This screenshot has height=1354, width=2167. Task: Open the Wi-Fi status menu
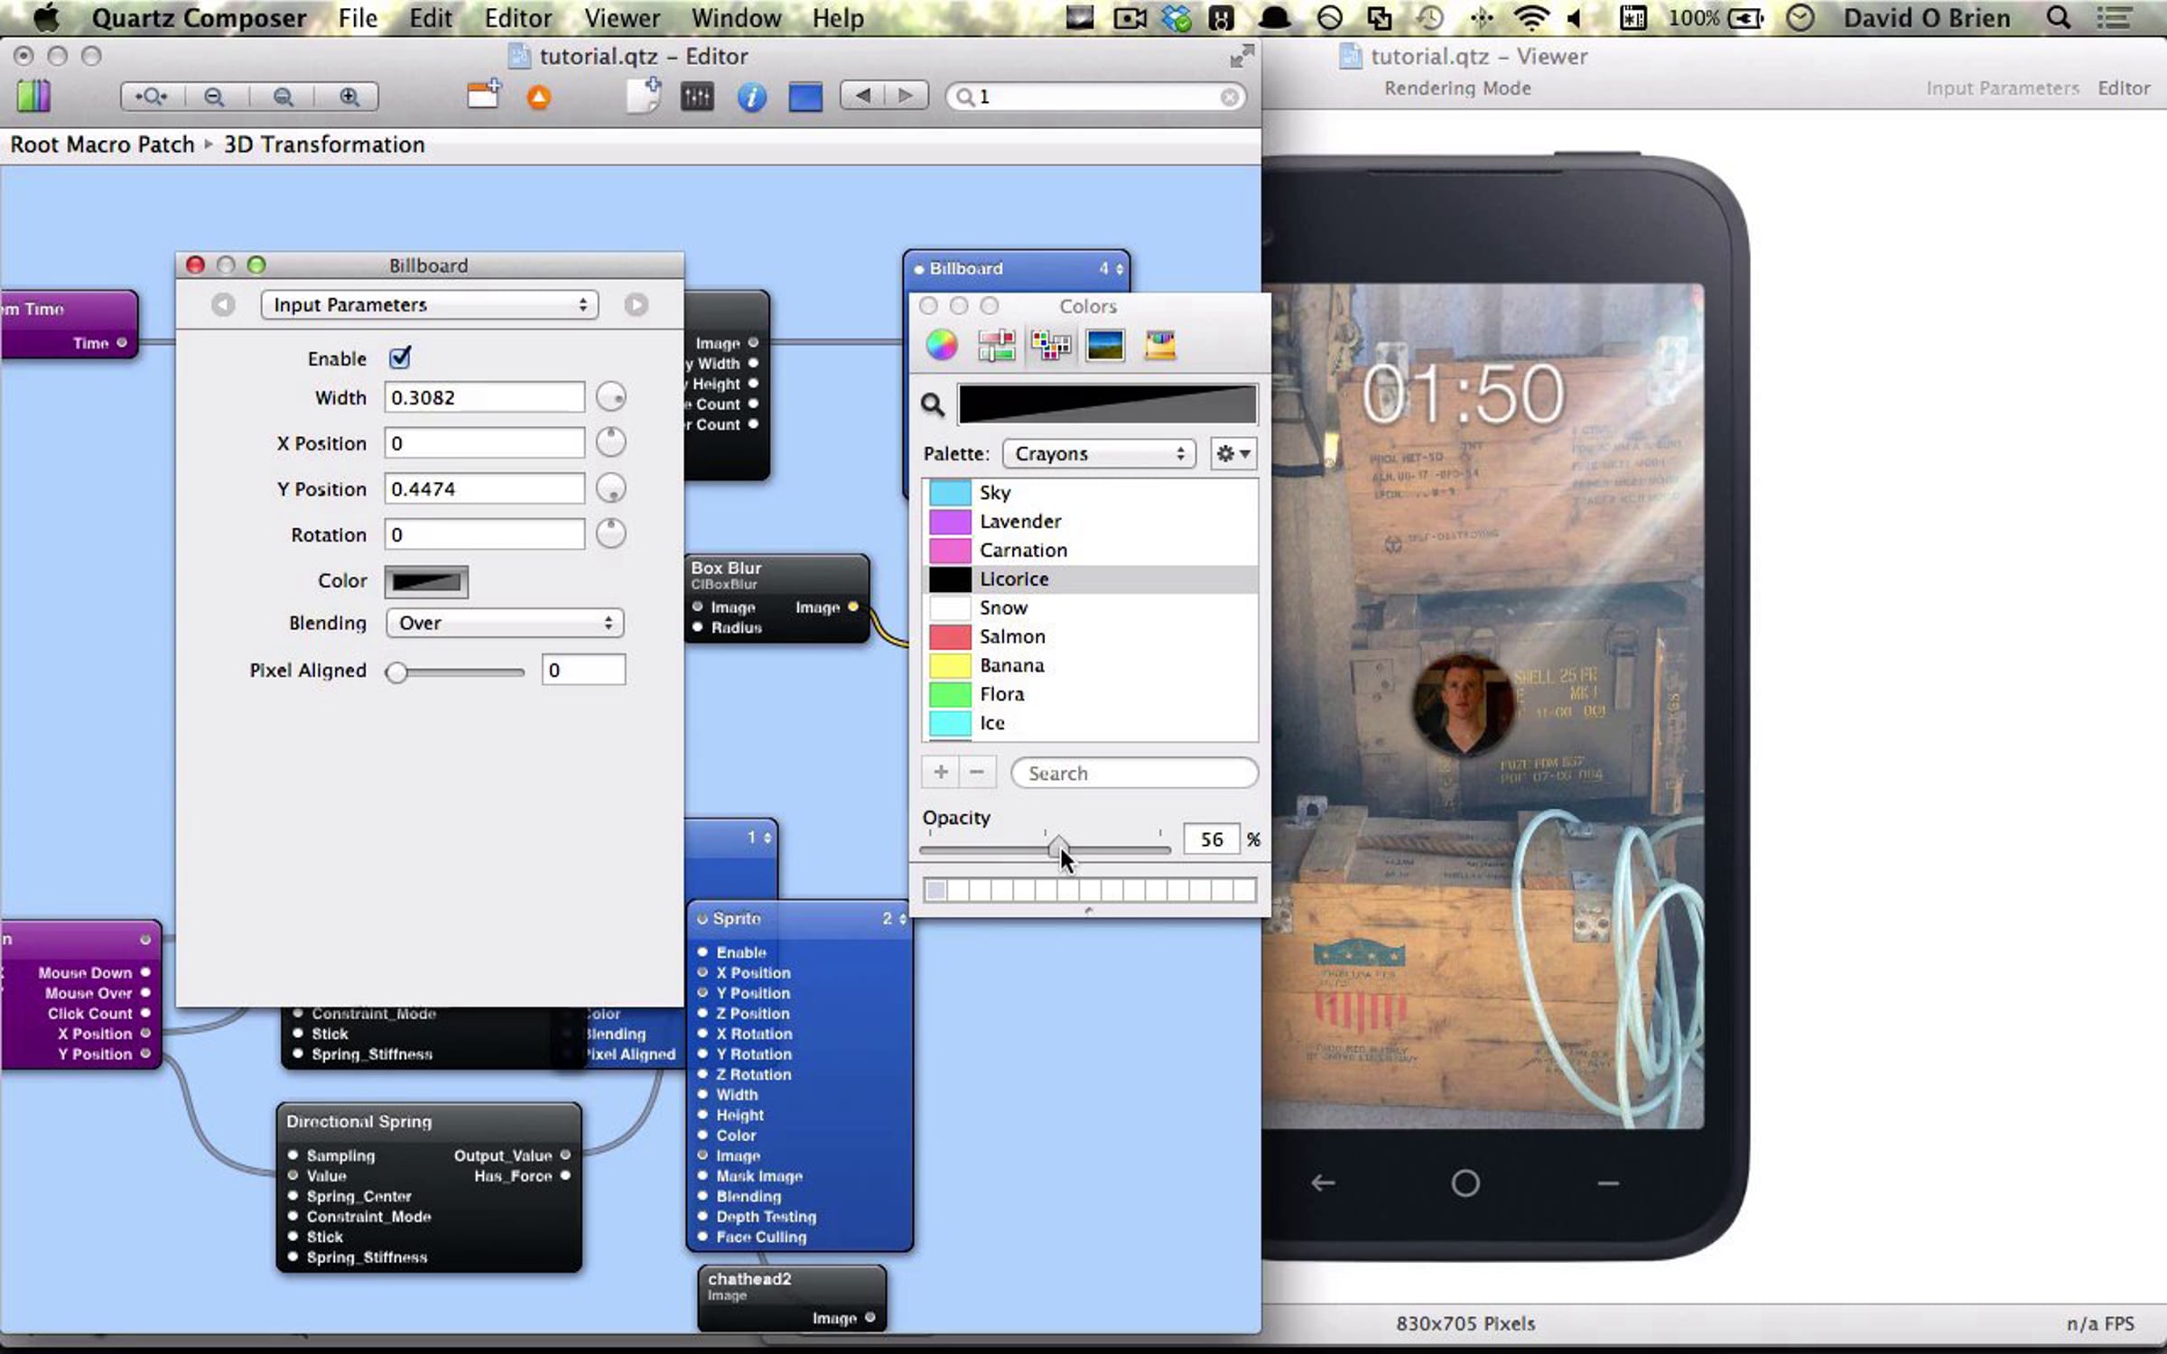(x=1530, y=18)
